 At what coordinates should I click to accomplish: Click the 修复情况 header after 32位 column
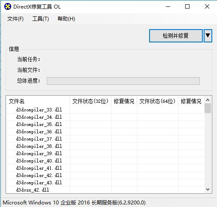[x=124, y=101]
